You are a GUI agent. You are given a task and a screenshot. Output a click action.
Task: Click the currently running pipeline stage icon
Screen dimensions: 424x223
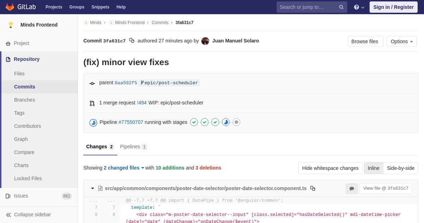click(226, 122)
